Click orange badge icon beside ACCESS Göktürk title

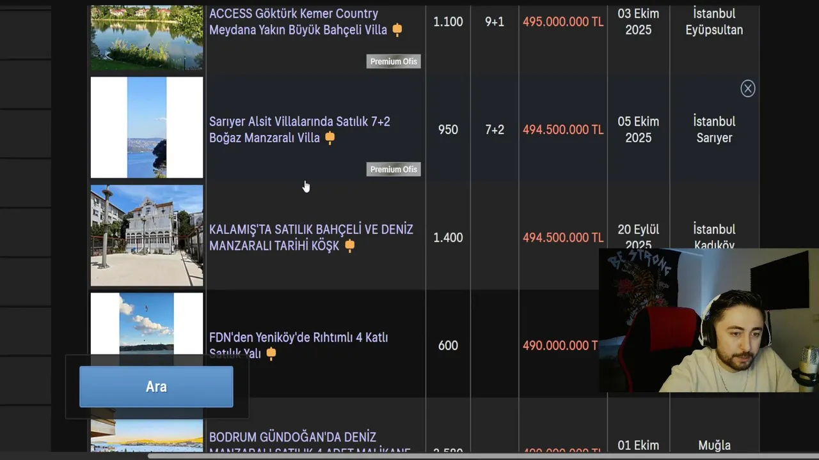397,29
